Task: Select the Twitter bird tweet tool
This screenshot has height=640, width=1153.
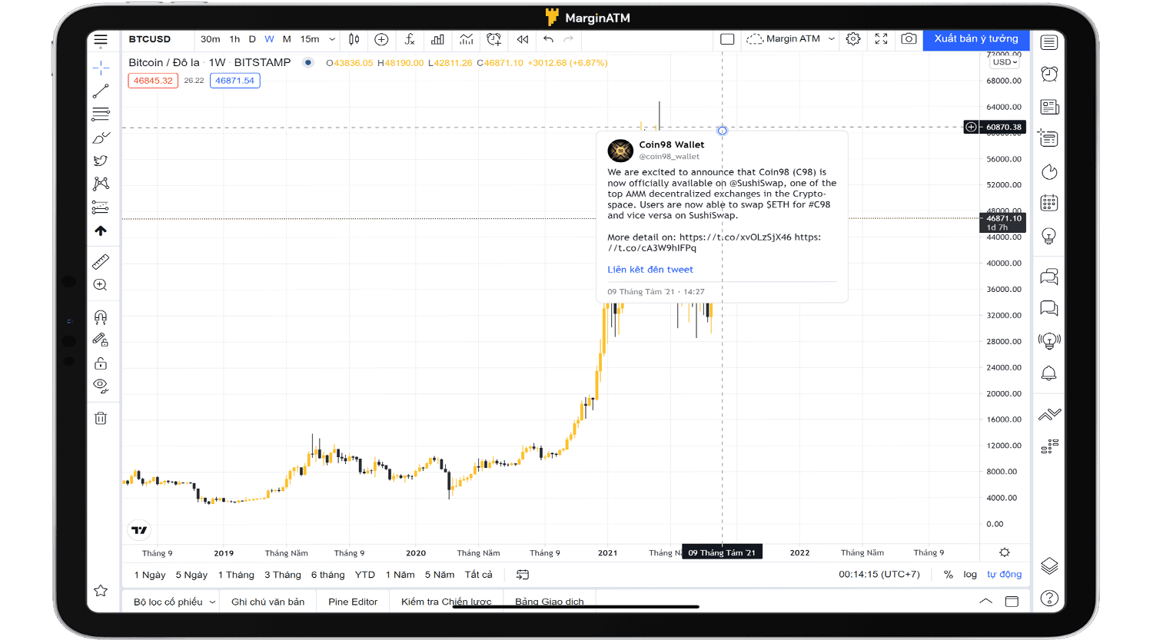Action: [x=101, y=161]
